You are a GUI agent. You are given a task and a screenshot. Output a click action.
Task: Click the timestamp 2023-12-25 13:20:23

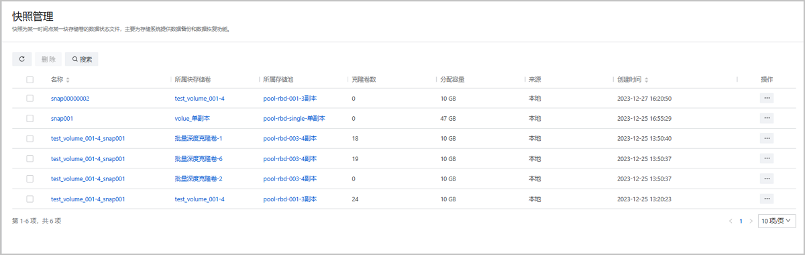pyautogui.click(x=644, y=199)
